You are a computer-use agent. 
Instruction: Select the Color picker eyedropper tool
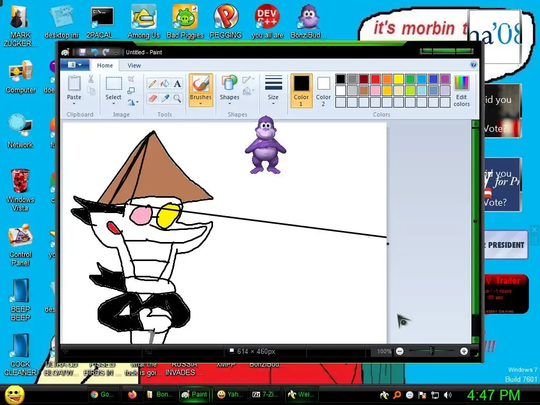point(165,99)
